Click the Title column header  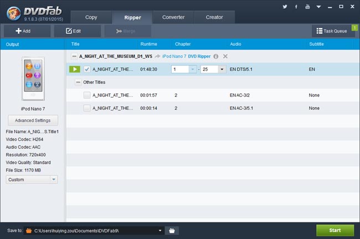click(75, 44)
